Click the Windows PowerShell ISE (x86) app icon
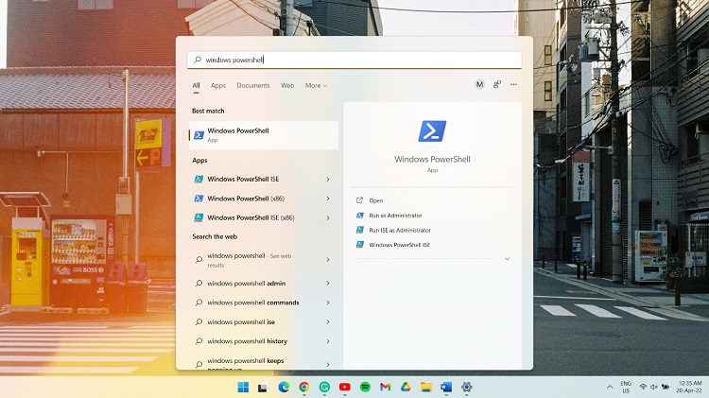This screenshot has width=709, height=398. point(199,218)
